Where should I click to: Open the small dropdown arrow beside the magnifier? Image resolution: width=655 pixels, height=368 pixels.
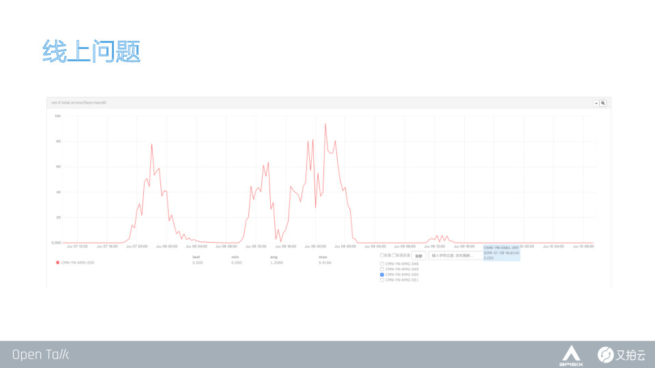pyautogui.click(x=596, y=103)
